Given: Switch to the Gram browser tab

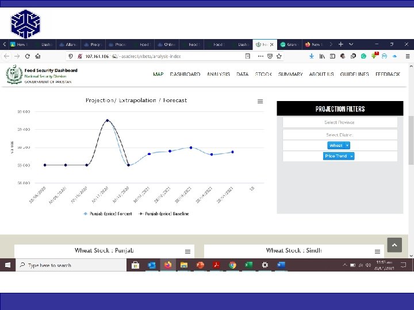Looking at the screenshot, I should pyautogui.click(x=290, y=44).
